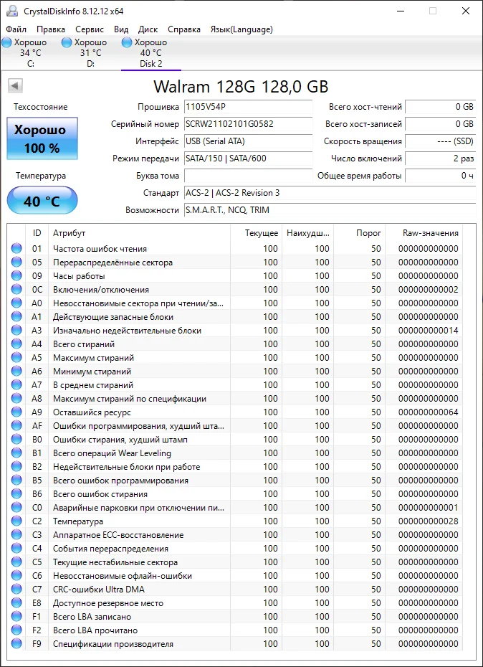Image resolution: width=483 pixels, height=667 pixels.
Task: Click the Число включений value 2 раз
Action: 441,159
